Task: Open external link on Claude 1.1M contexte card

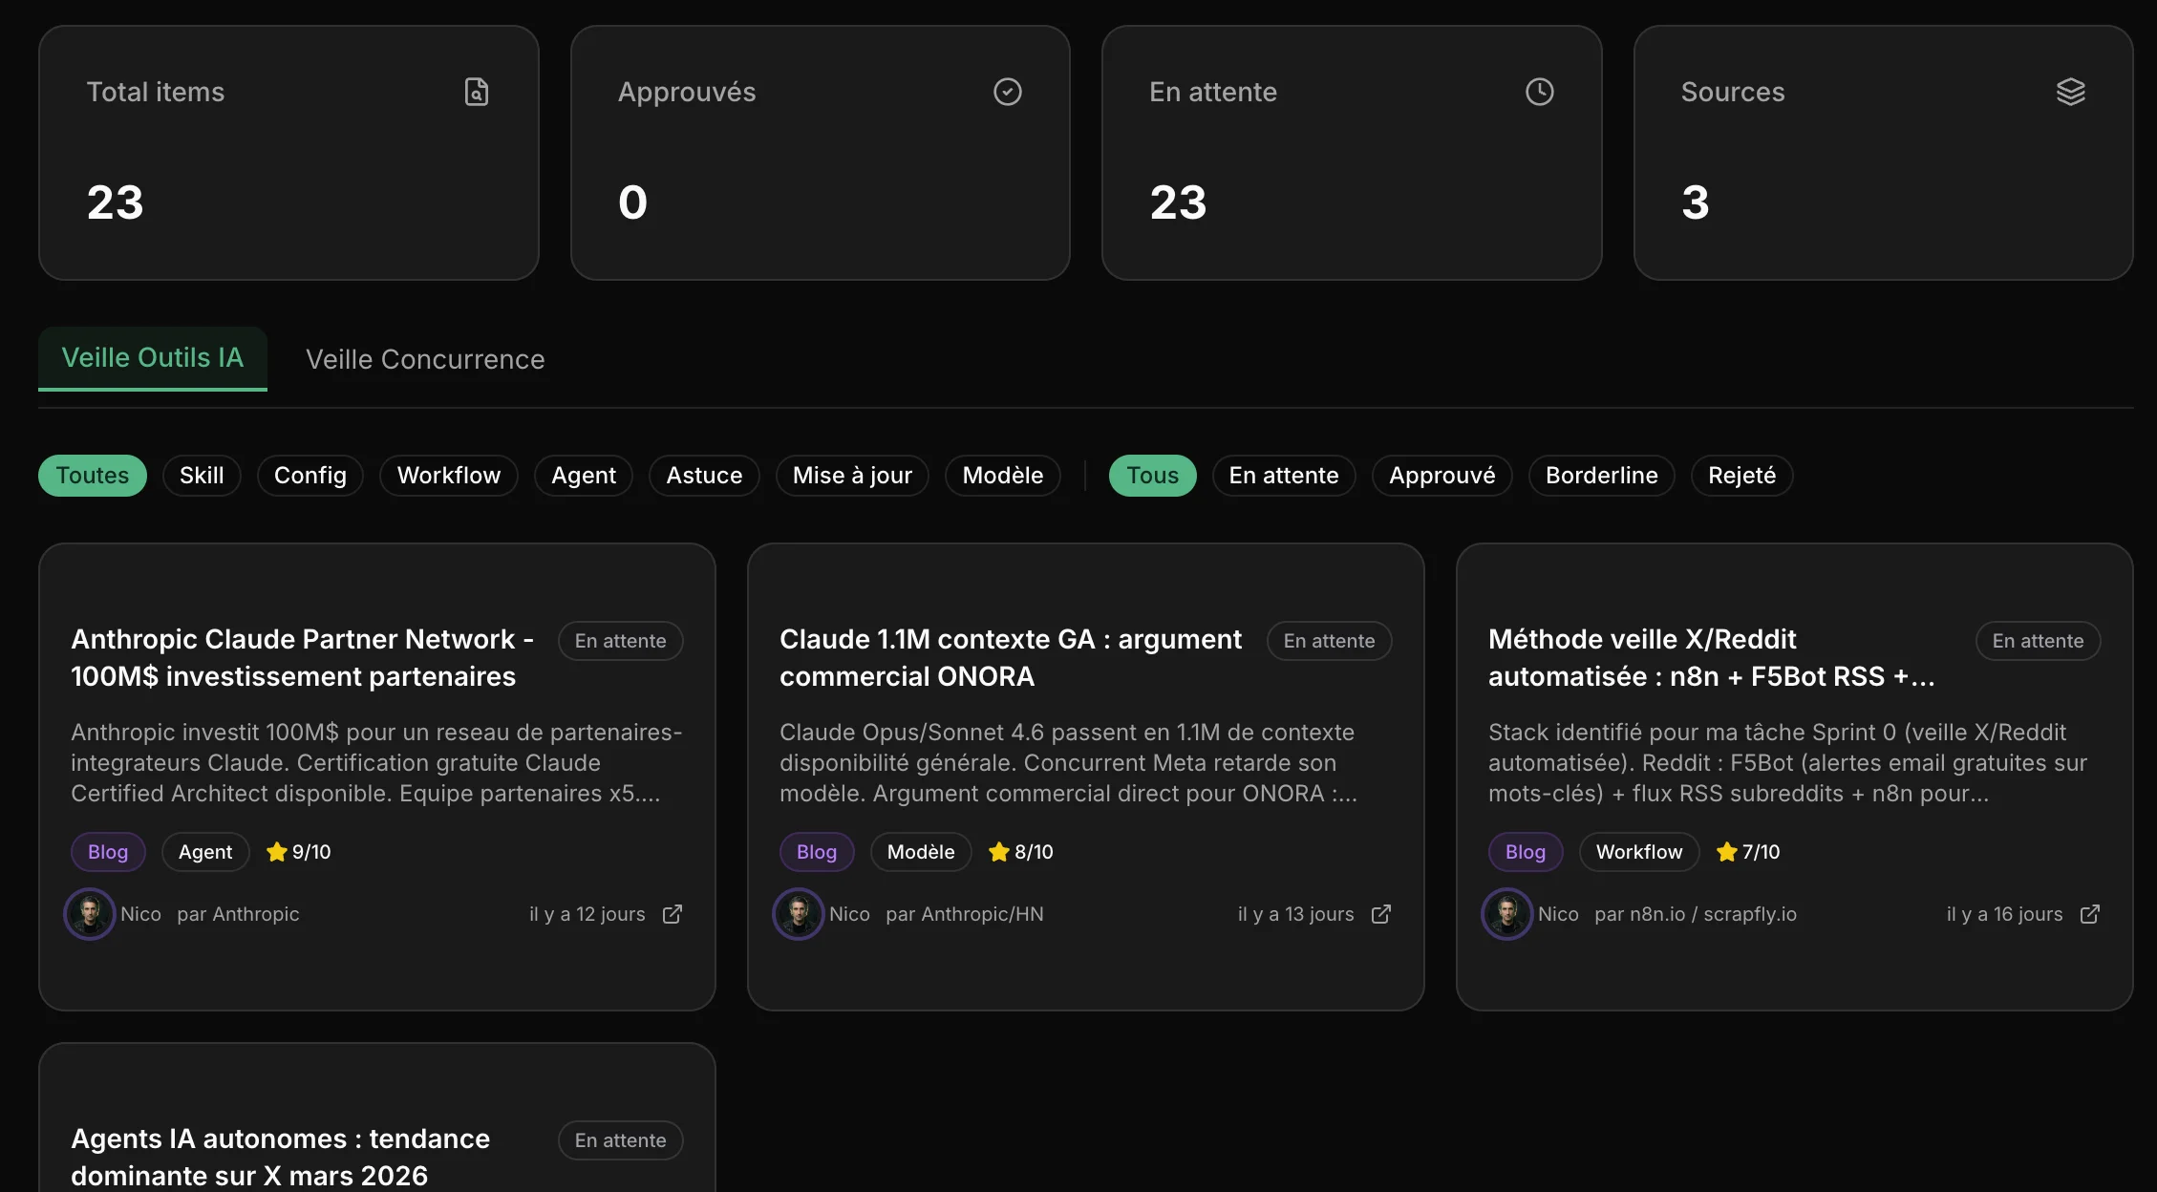Action: (x=1381, y=914)
